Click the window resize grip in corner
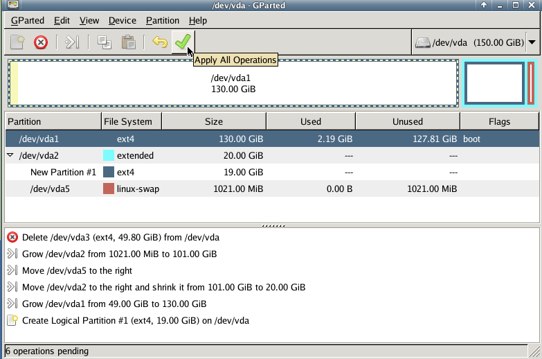 [534, 351]
